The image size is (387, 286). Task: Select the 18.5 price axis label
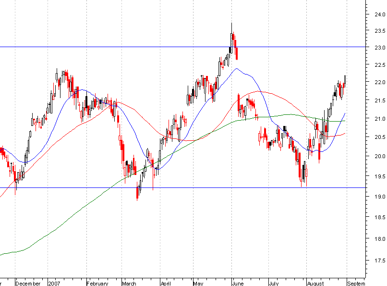click(x=380, y=217)
